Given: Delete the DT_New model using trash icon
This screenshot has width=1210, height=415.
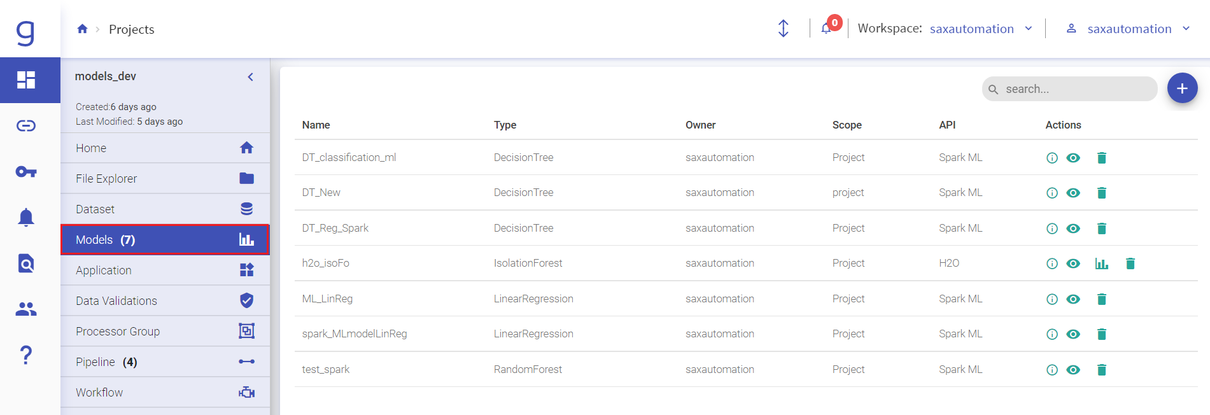Looking at the screenshot, I should click(1101, 193).
